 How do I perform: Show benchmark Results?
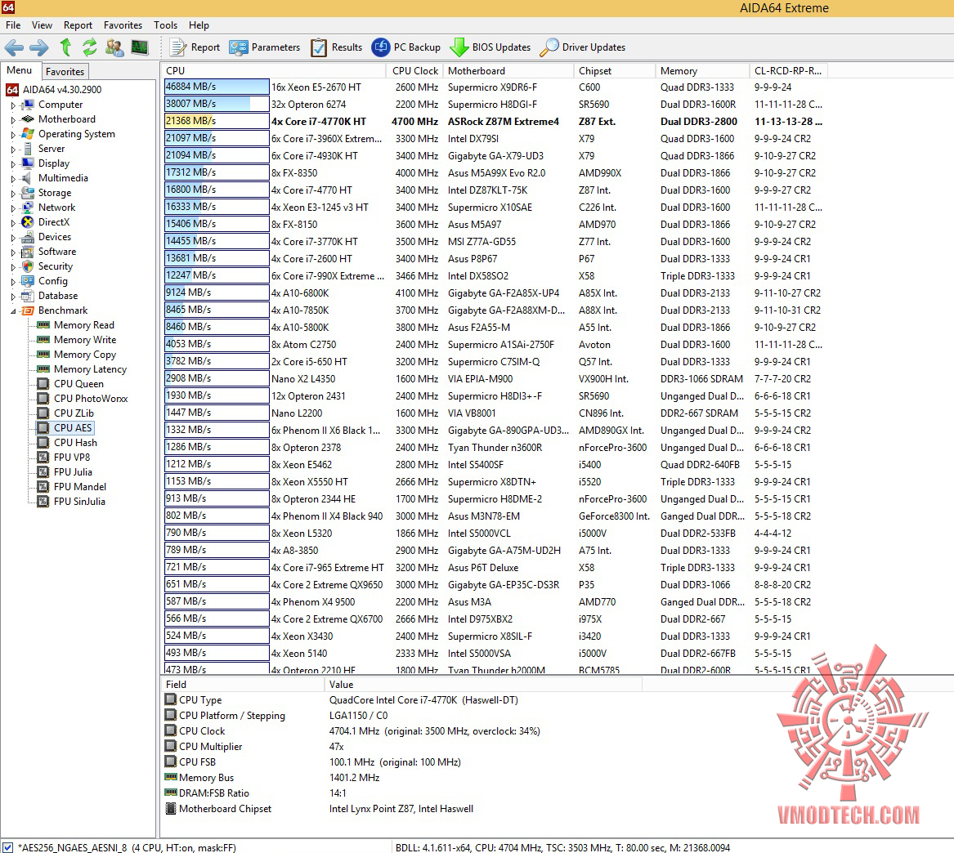coord(337,47)
